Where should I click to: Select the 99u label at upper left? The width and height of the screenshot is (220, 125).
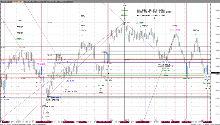point(20,21)
